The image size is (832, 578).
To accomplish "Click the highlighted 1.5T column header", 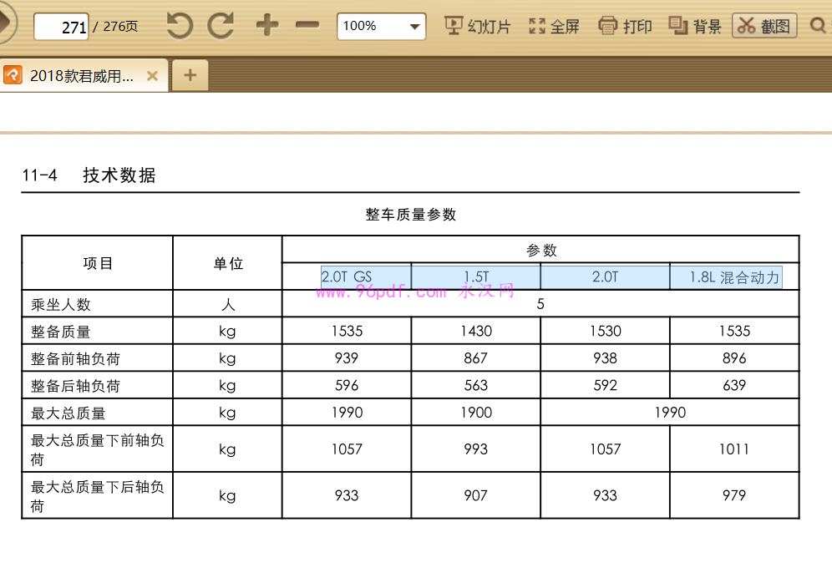I will [476, 277].
